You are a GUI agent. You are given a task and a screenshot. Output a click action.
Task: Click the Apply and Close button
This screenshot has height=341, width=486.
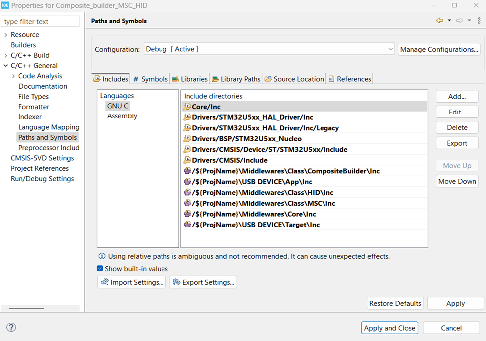[389, 328]
